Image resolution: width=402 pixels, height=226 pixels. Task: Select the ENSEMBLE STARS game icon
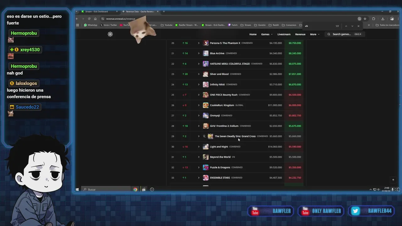tap(205, 178)
